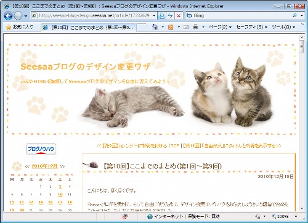Go to previous month in calendar

pyautogui.click(x=27, y=166)
